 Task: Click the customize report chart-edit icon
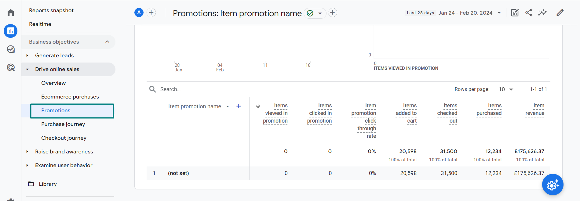pos(515,13)
